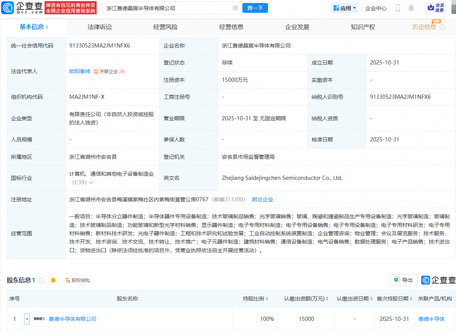Open the mobile app phone icon

click(397, 8)
